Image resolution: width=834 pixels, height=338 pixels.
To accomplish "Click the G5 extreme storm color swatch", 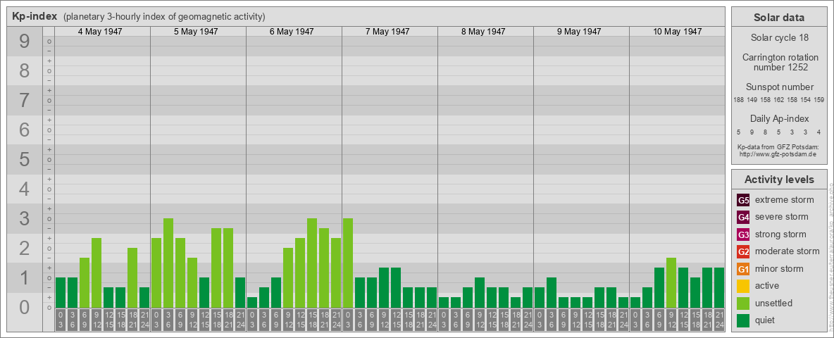I will coord(743,201).
